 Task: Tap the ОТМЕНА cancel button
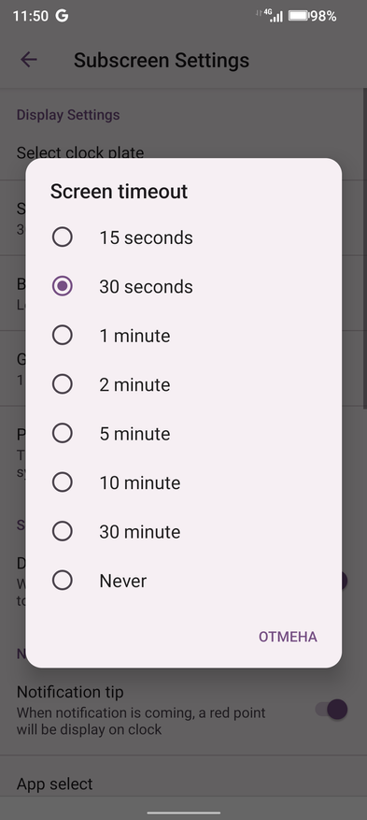(288, 637)
